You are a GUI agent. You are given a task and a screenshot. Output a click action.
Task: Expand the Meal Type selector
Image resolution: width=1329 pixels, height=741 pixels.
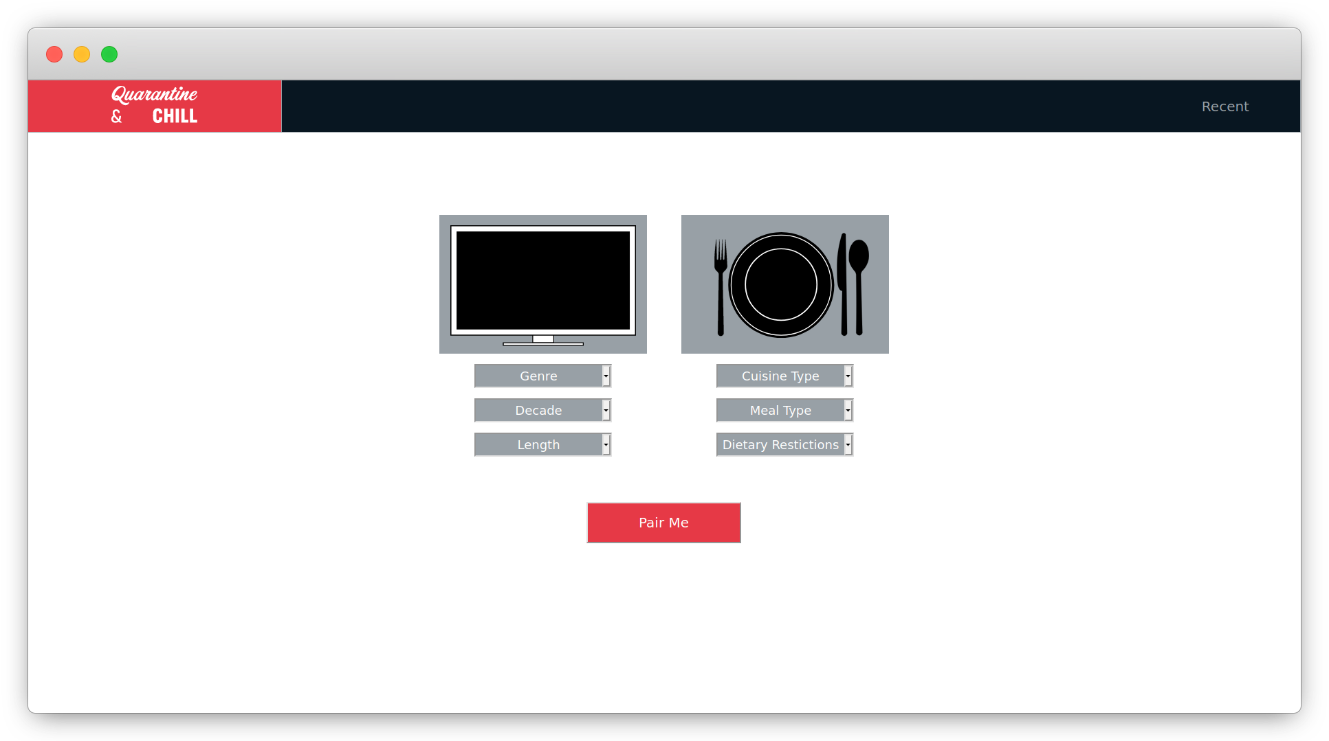coord(784,411)
